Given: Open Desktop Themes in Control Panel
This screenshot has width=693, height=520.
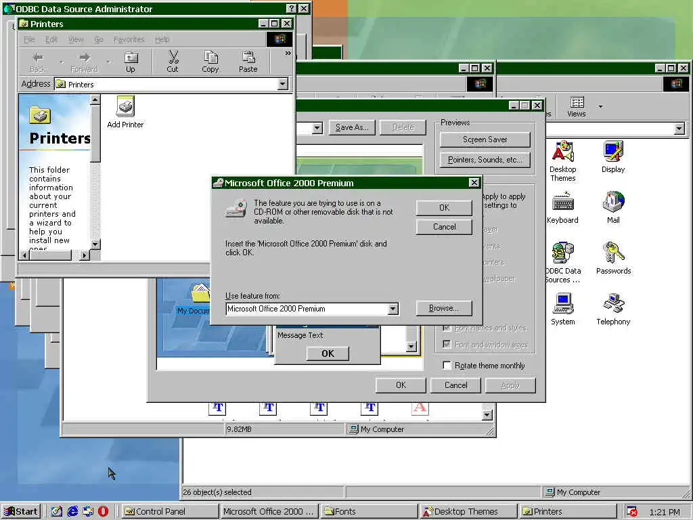Looking at the screenshot, I should (562, 161).
